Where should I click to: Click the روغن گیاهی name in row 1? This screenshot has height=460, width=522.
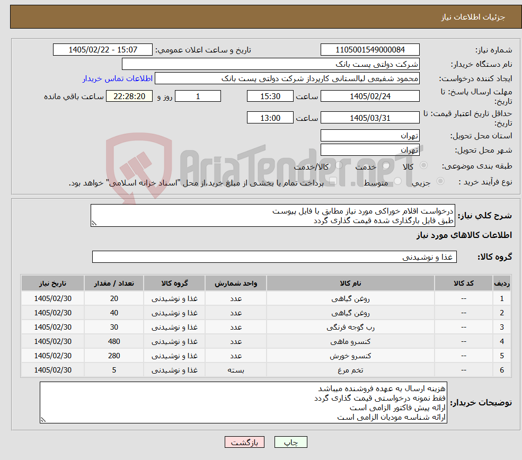[350, 298]
